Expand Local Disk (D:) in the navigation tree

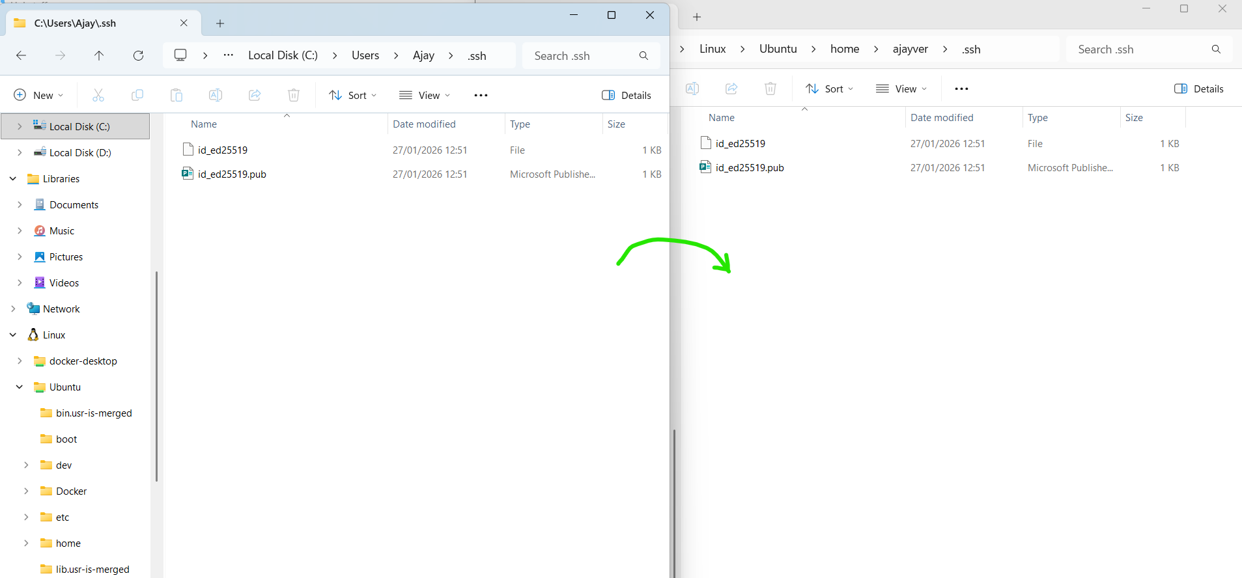[20, 152]
